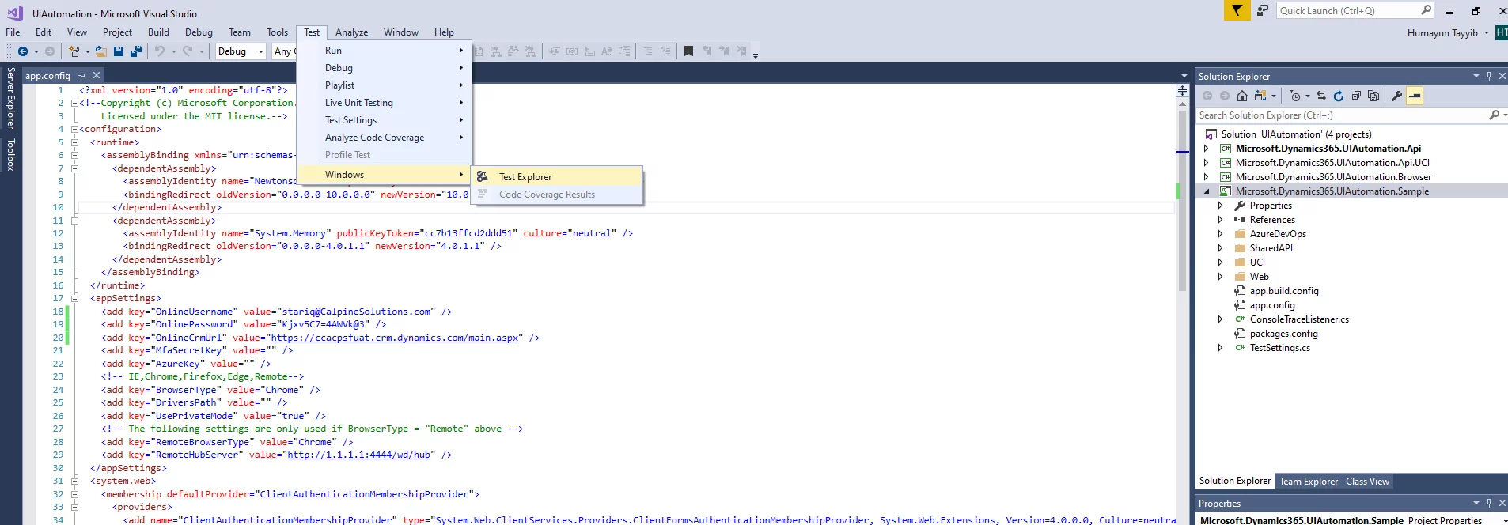Open the New Project dropdown arrow
Viewport: 1508px width, 525px height.
87,51
